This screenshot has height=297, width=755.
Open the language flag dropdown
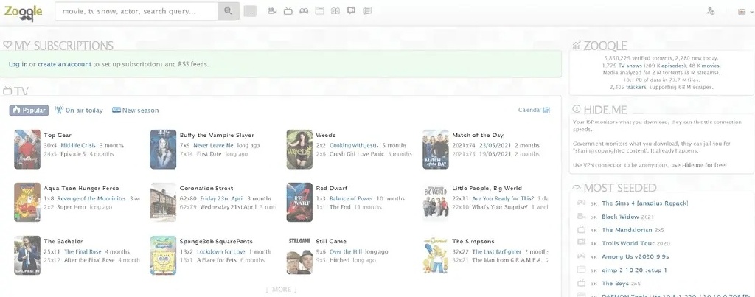(x=742, y=12)
